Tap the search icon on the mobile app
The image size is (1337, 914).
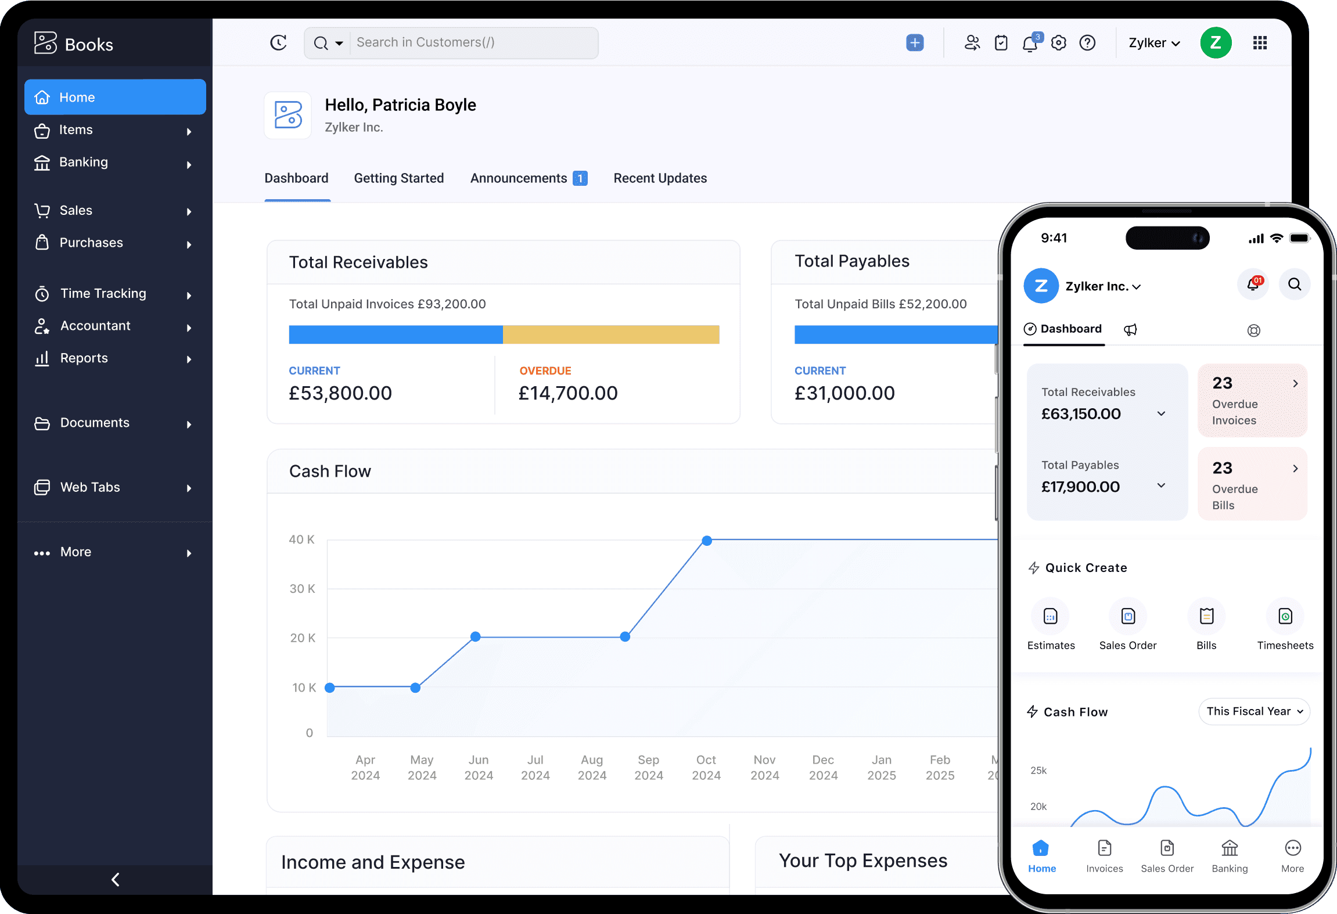tap(1295, 285)
